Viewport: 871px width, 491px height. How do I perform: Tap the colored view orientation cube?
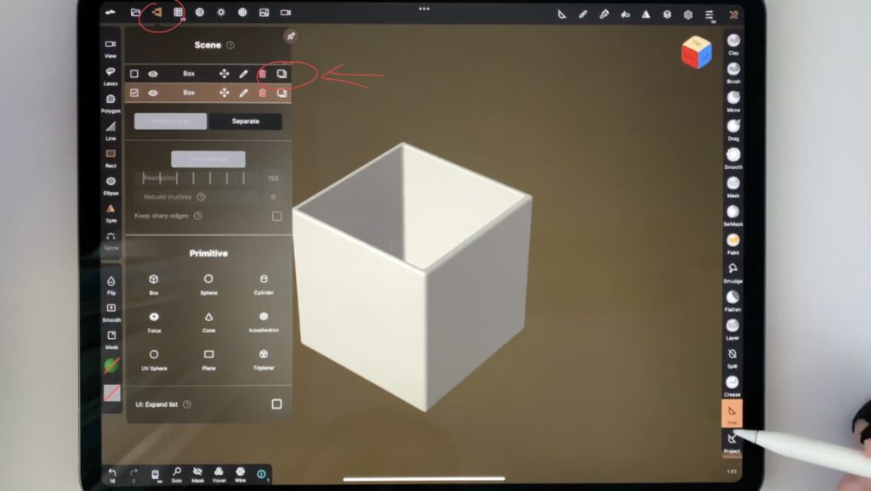pos(696,53)
